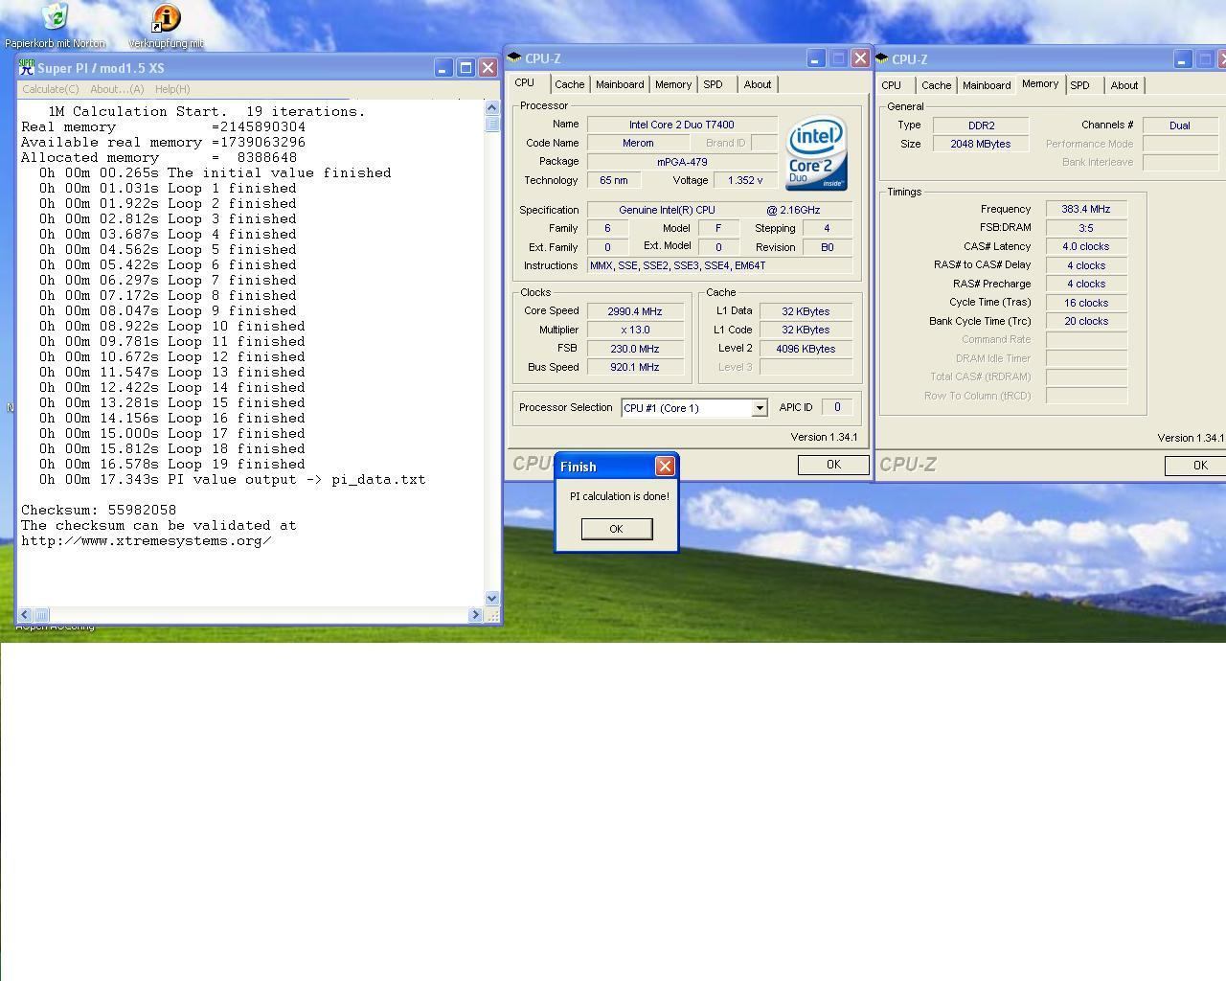Open the Help(H) menu in Super PI

click(172, 89)
